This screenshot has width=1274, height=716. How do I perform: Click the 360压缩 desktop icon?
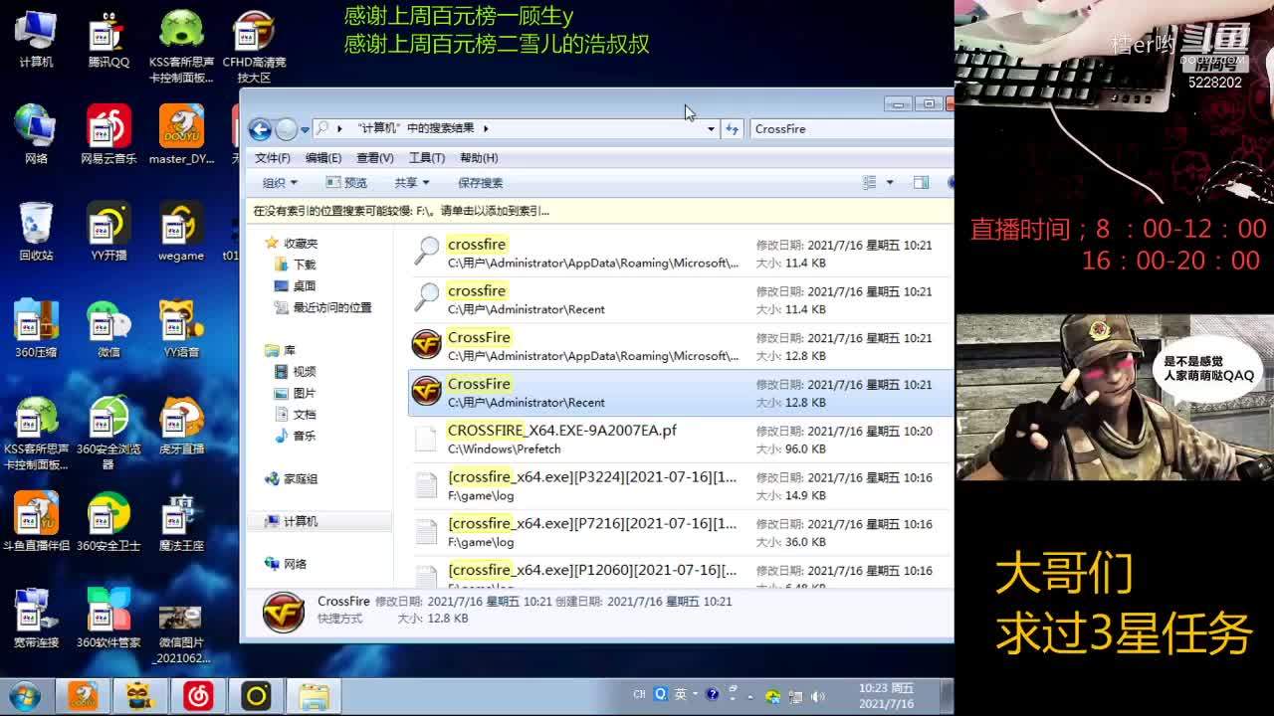36,328
